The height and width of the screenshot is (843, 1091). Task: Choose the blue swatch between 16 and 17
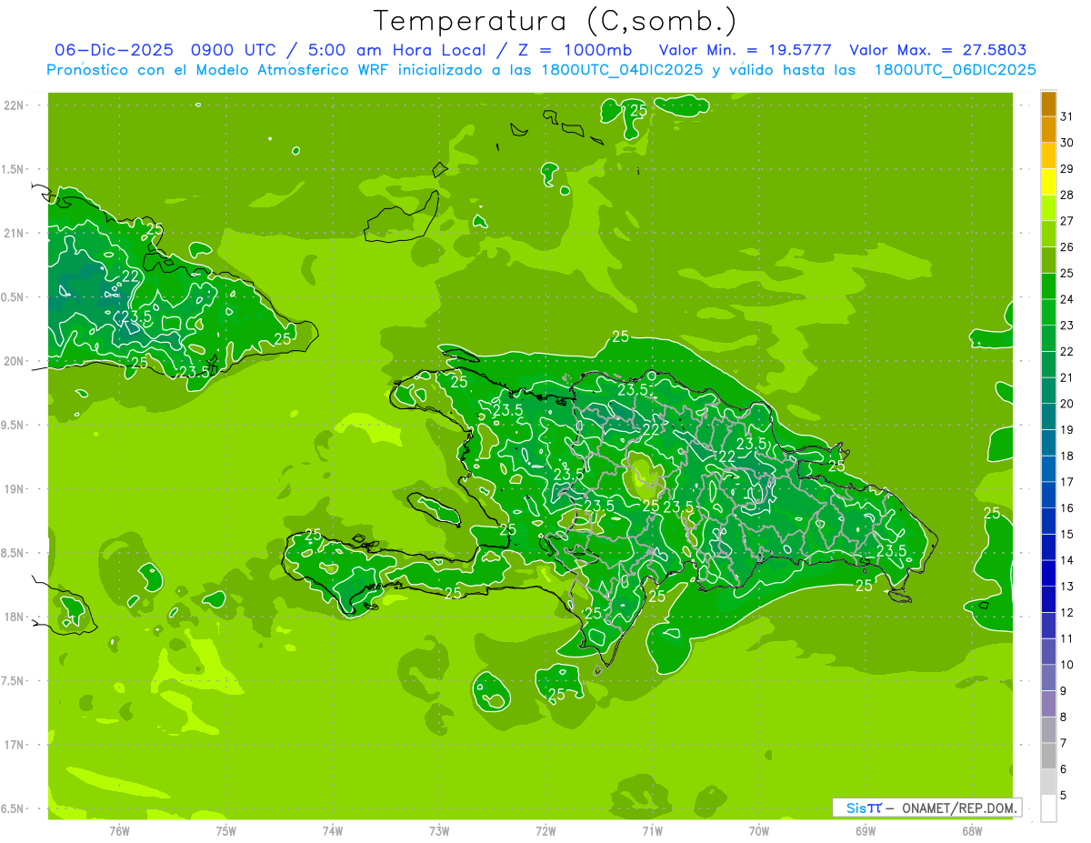click(1048, 495)
